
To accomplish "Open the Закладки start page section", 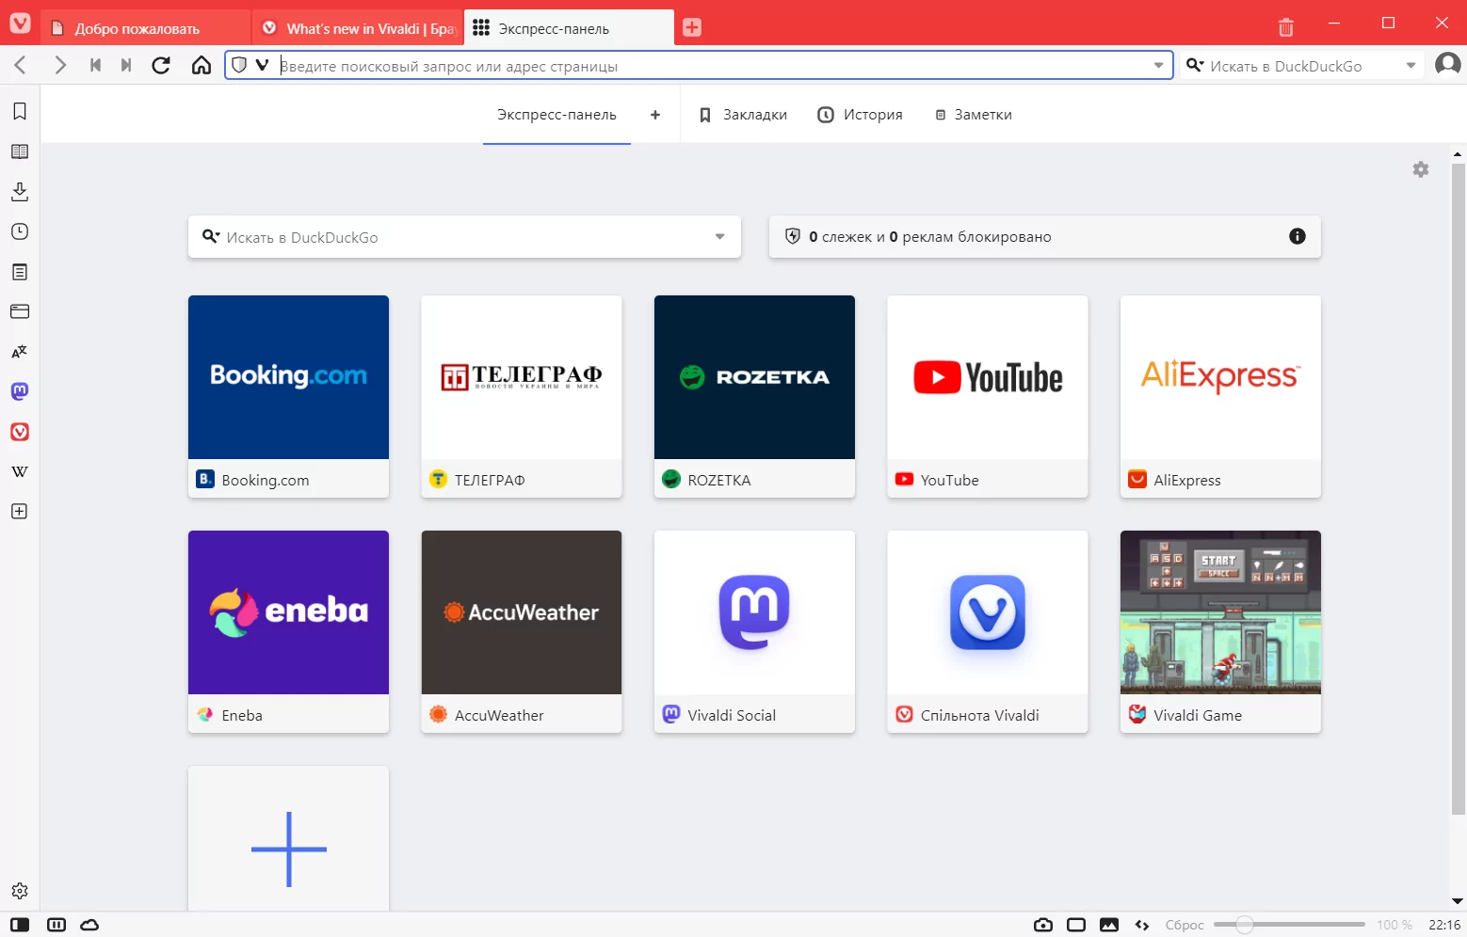I will coord(743,115).
